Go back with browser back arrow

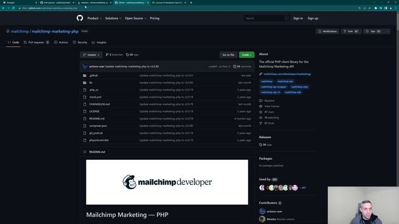tap(3, 8)
